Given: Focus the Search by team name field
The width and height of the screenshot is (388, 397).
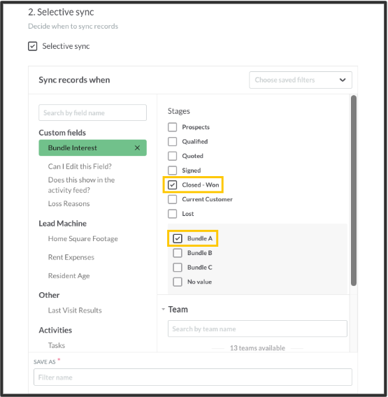Looking at the screenshot, I should click(x=257, y=329).
